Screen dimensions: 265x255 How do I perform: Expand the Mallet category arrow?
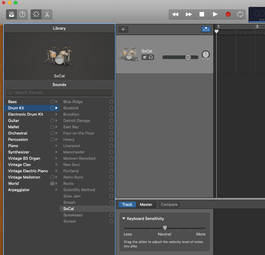[56, 127]
